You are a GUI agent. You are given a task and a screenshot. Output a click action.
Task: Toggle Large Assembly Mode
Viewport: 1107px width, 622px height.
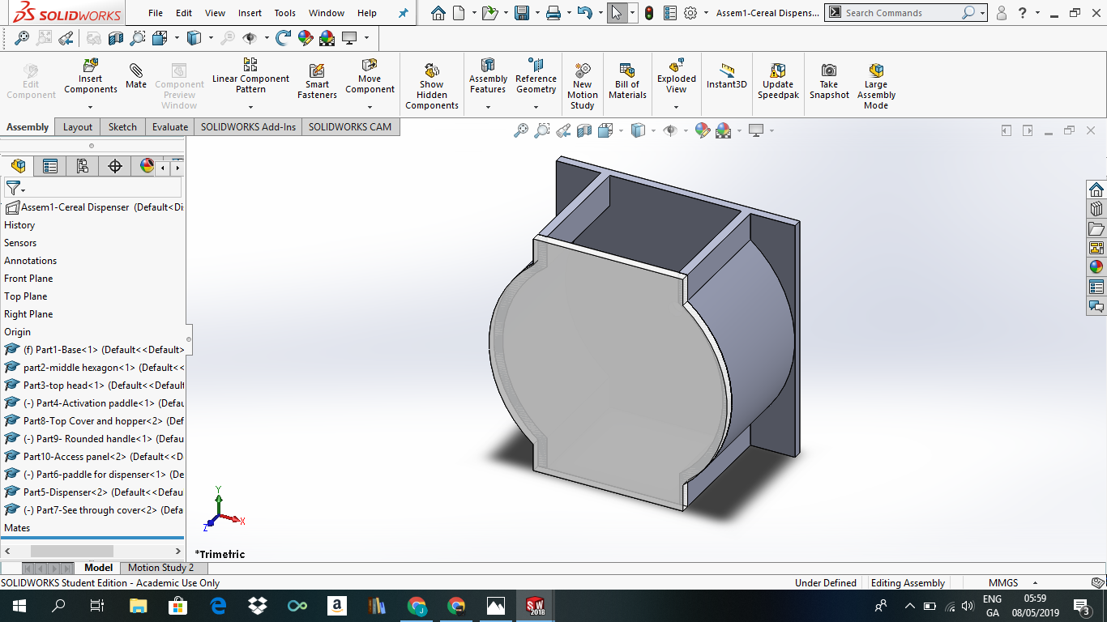tap(876, 86)
